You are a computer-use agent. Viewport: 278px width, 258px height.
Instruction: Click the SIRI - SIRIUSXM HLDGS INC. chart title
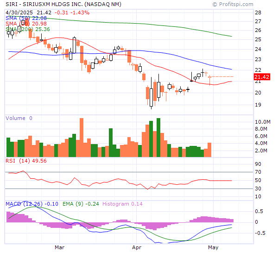(63, 4)
